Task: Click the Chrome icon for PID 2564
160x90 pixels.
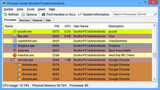Action: [15, 60]
